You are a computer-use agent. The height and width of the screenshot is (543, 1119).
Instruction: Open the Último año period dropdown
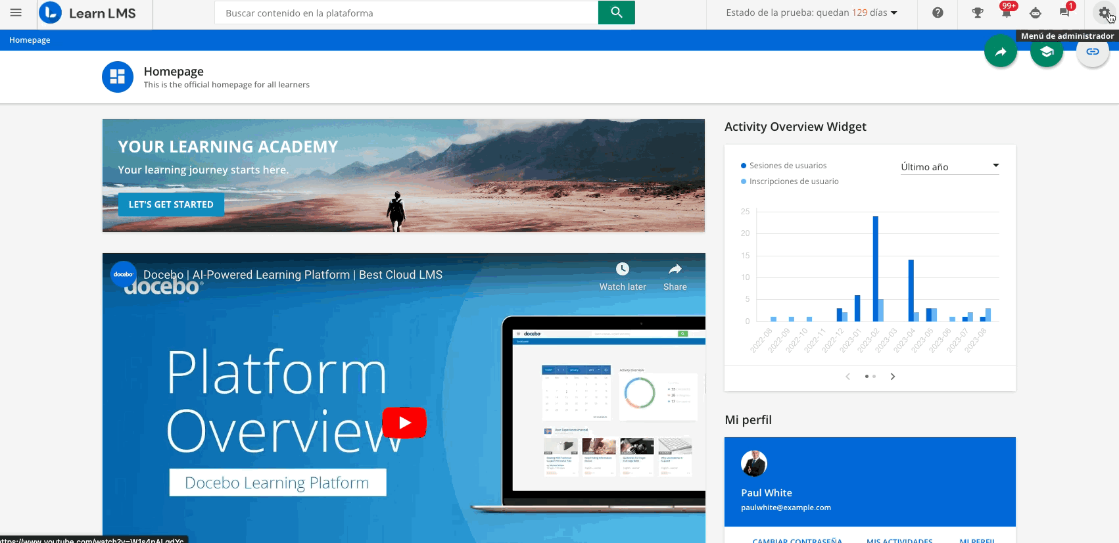[x=949, y=167]
